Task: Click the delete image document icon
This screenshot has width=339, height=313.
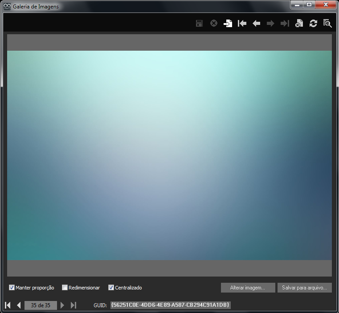Action: point(299,24)
